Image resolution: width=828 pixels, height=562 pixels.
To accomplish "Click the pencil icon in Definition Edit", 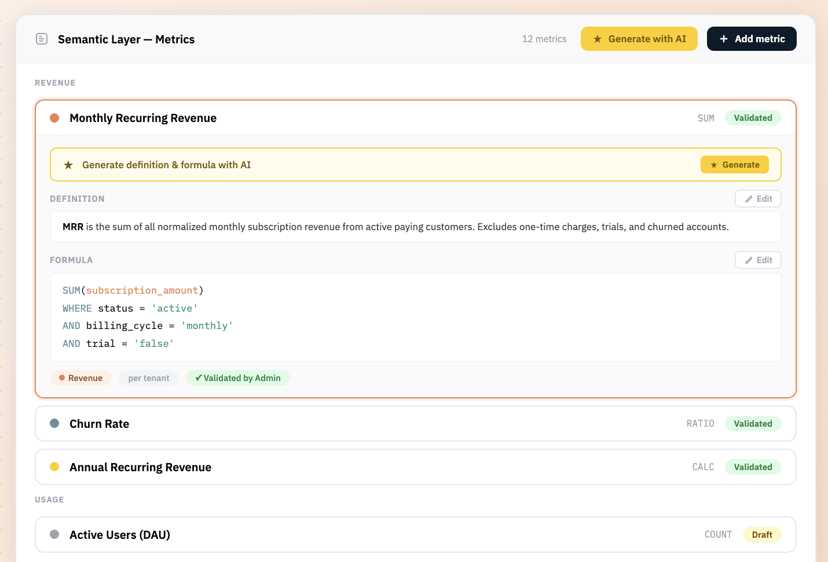I will click(749, 199).
